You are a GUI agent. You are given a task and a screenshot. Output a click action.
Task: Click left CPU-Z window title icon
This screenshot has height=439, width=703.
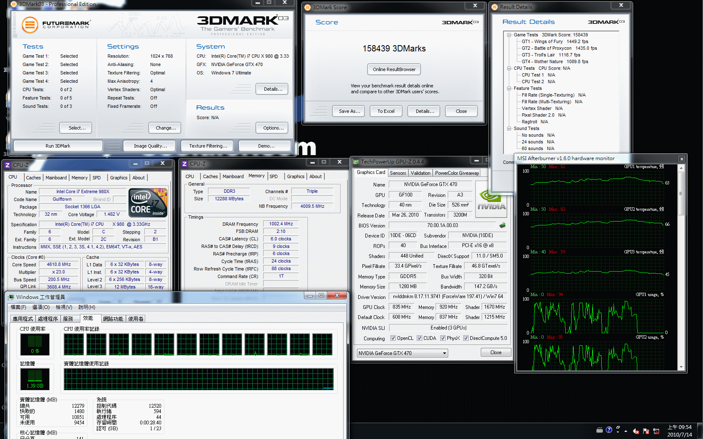pos(7,165)
